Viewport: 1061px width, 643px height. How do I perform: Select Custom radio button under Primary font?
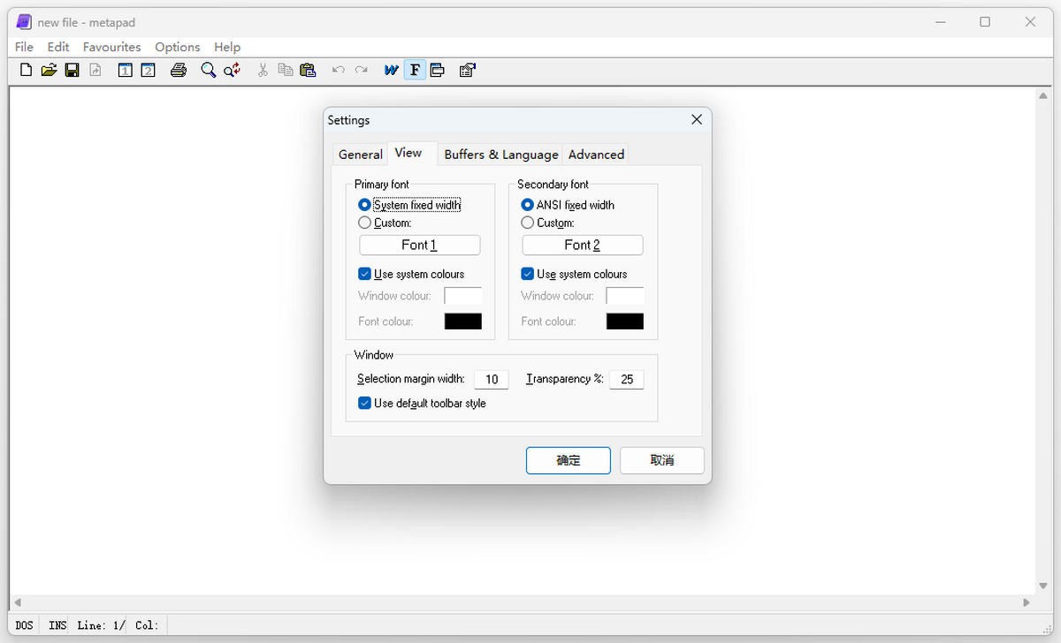tap(364, 223)
